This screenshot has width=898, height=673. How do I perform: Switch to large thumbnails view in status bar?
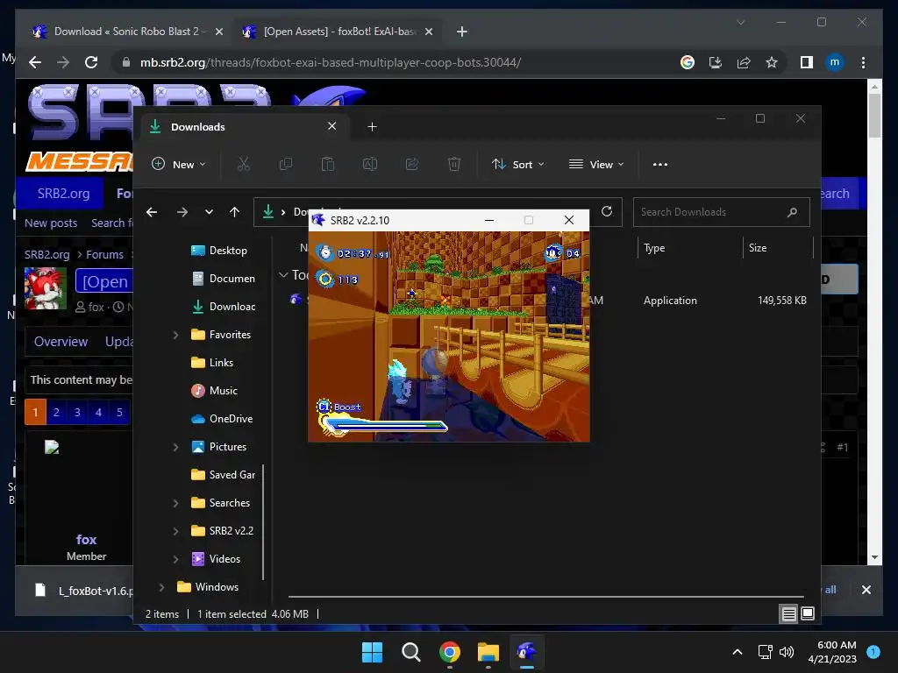[808, 614]
